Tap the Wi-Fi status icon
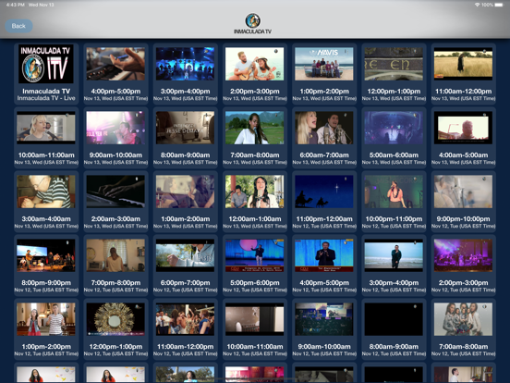This screenshot has width=510, height=383. click(x=477, y=5)
